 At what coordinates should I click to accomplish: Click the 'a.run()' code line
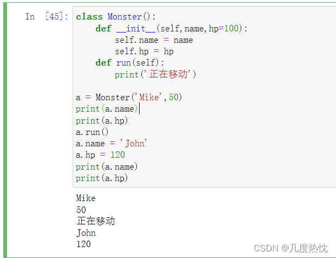[x=92, y=132]
